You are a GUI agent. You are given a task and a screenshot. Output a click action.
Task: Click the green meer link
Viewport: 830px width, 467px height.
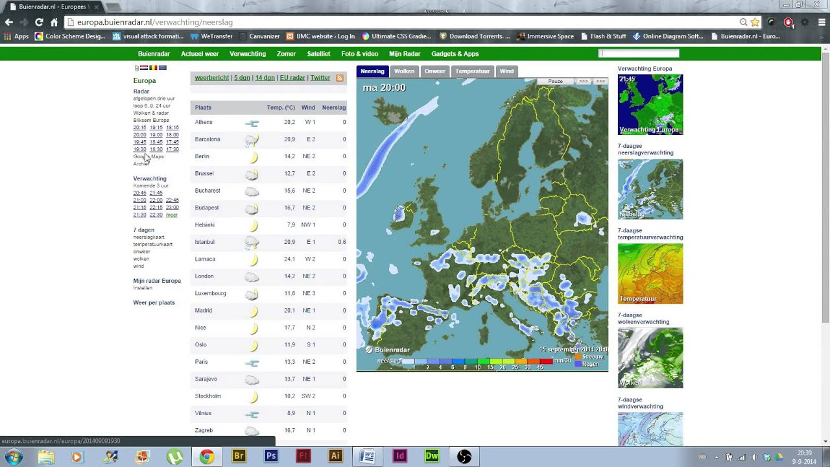pos(172,215)
